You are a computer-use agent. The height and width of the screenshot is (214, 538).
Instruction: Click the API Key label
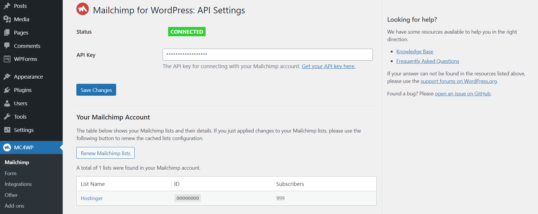pos(86,55)
